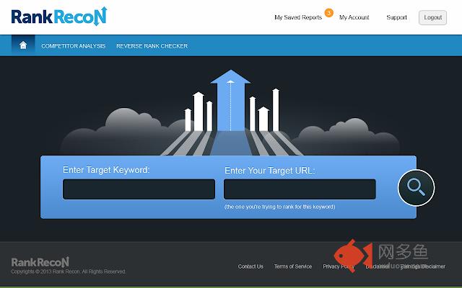Open My Saved Reports
Viewport: 462px width, 288px height.
(298, 17)
